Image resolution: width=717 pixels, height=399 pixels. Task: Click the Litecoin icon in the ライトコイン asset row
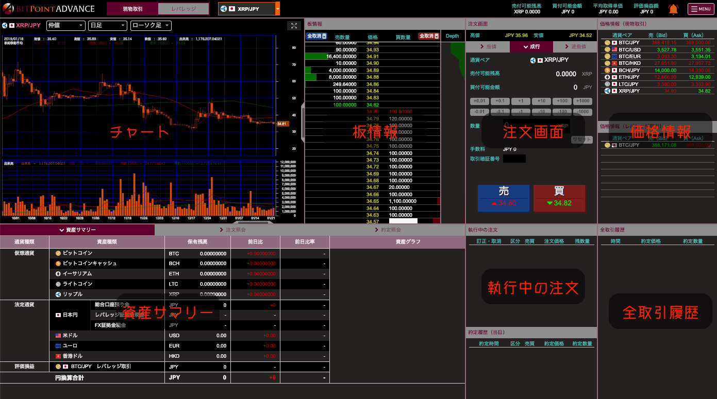pyautogui.click(x=58, y=284)
